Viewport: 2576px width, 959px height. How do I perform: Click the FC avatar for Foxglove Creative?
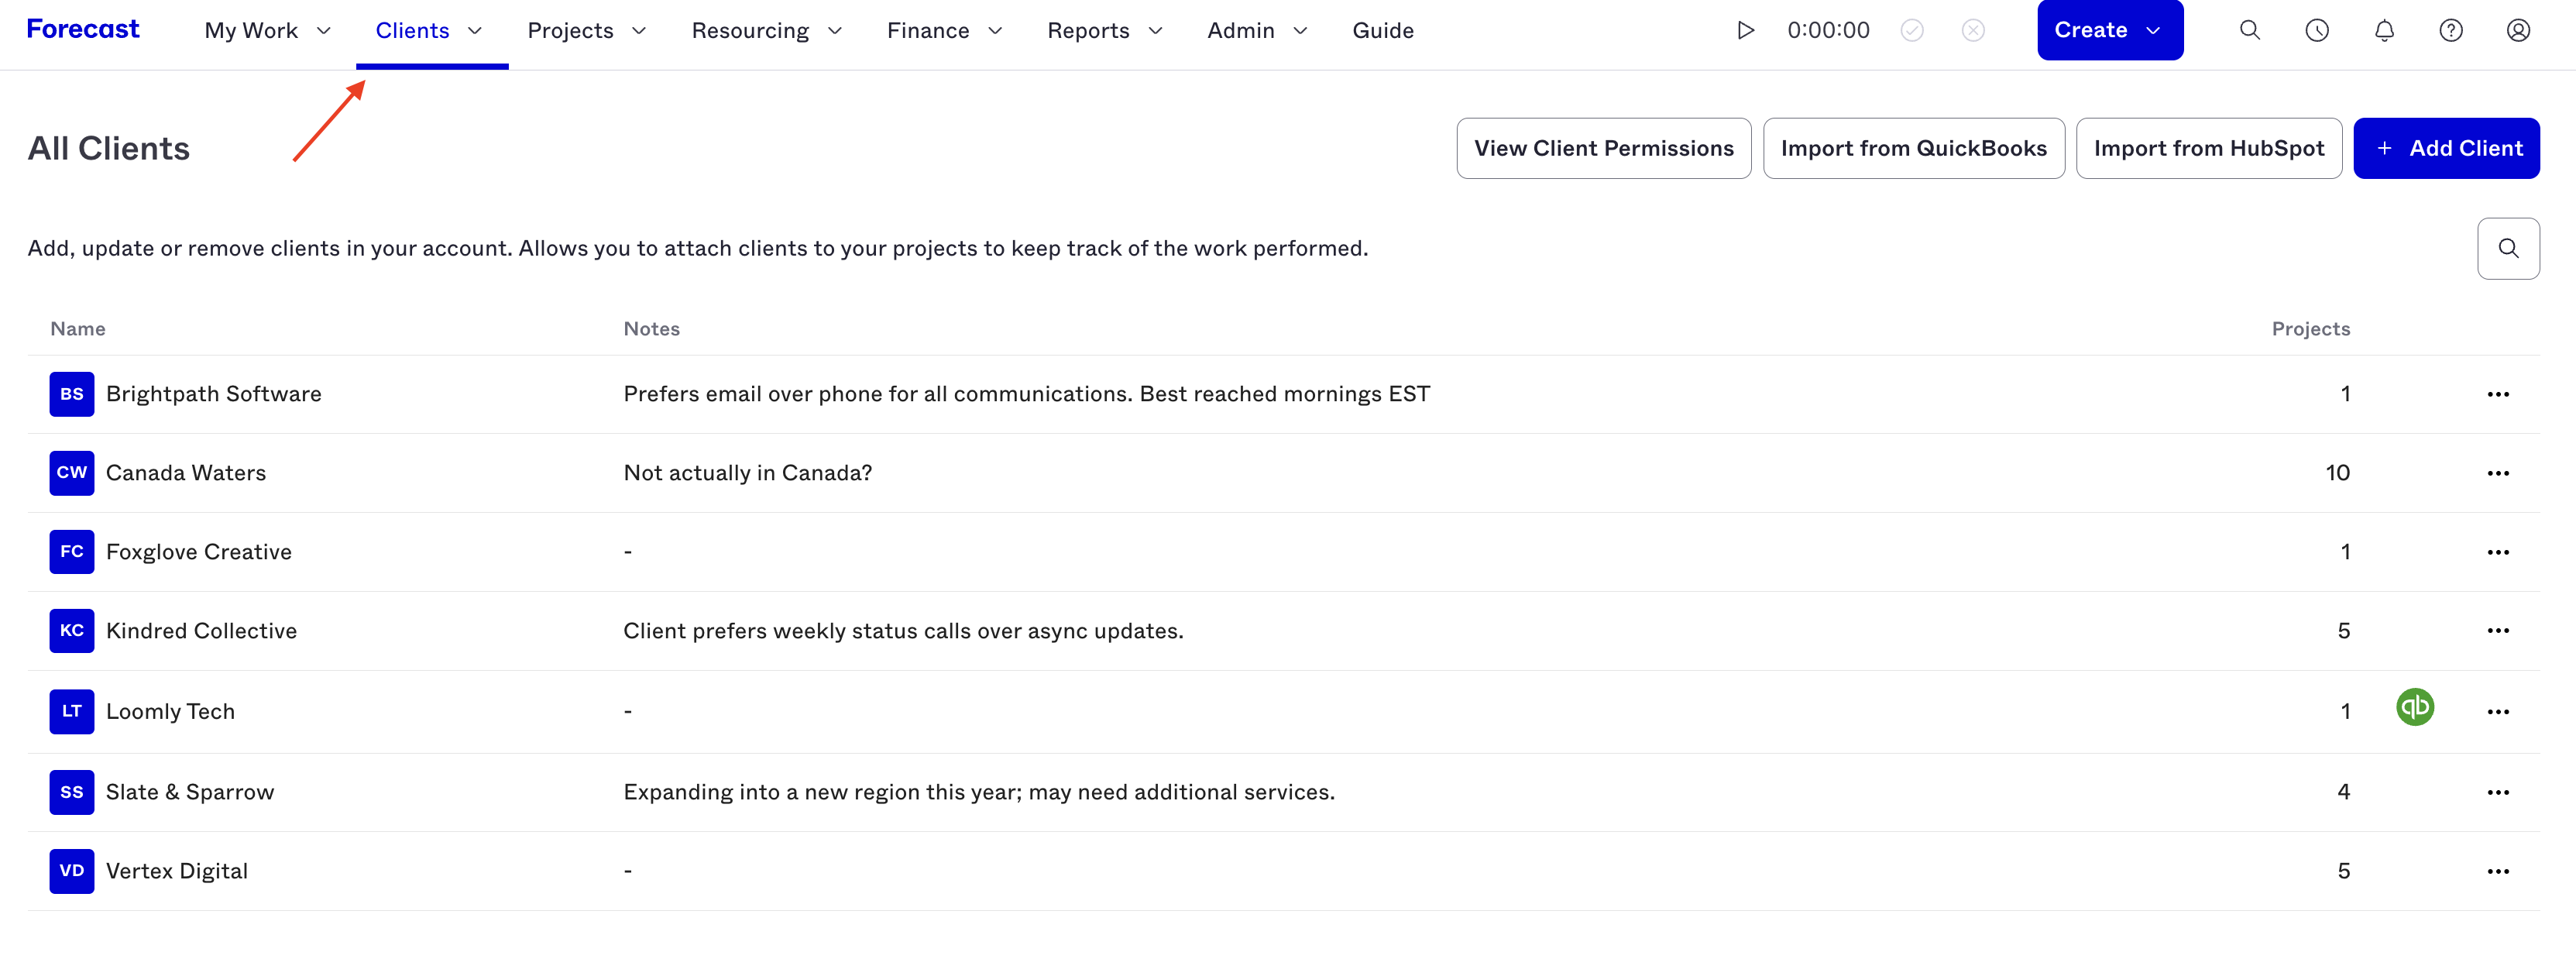72,552
